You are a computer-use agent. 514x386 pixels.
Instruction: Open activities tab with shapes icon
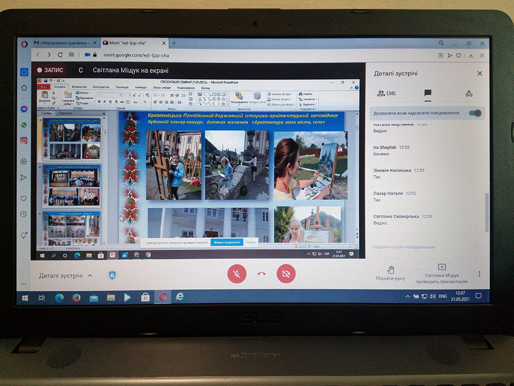pos(469,93)
